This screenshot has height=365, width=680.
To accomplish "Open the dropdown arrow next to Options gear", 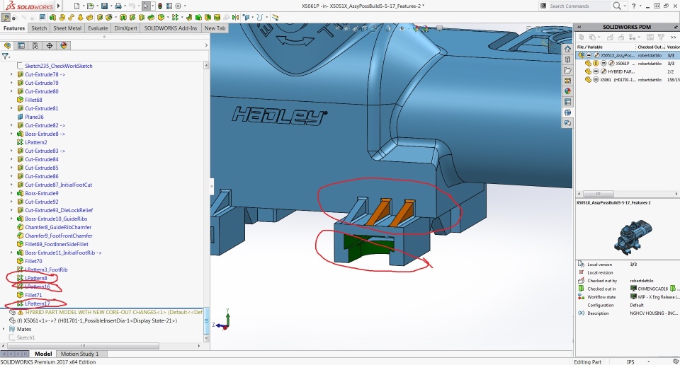I will (x=185, y=6).
